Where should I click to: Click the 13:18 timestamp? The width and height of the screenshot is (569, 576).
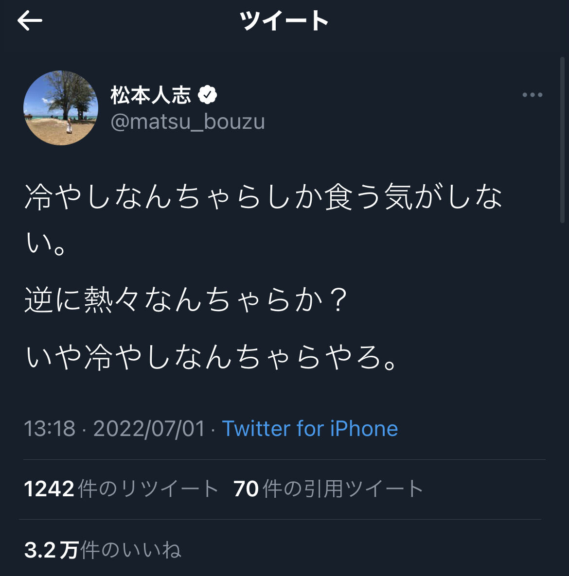50,429
